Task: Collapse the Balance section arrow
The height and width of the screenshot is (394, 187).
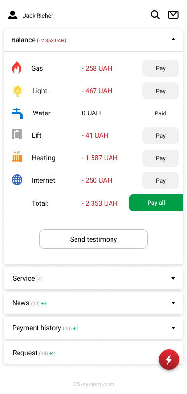Action: [x=173, y=39]
